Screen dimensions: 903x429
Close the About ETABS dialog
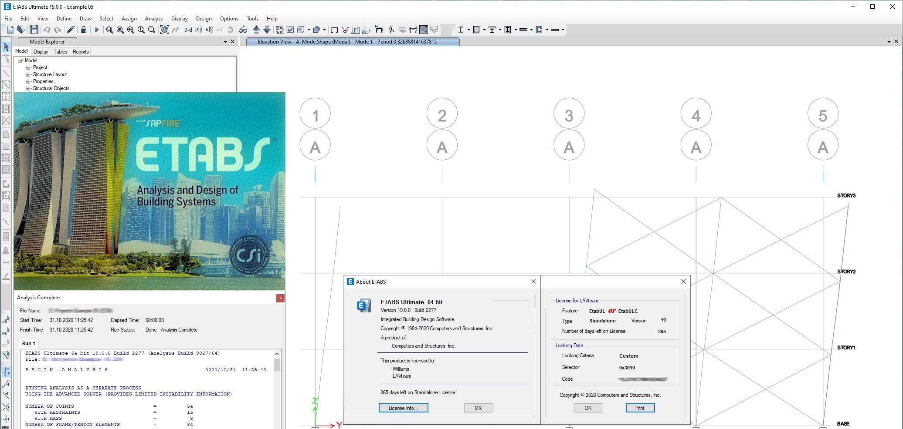(534, 282)
